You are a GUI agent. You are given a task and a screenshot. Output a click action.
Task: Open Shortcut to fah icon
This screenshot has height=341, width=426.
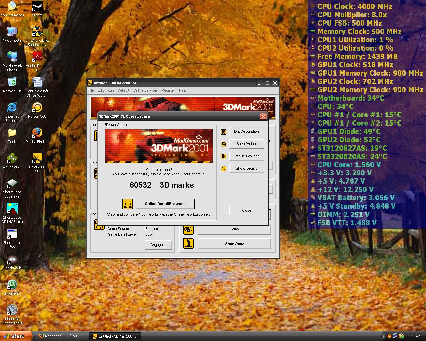pos(12,239)
